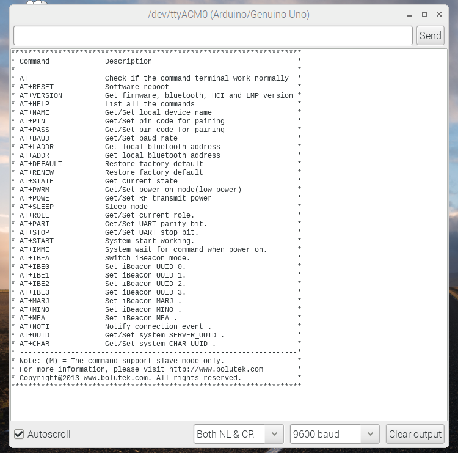Click the text 'Get/Set baud rate'
The height and width of the screenshot is (453, 458).
coord(142,138)
